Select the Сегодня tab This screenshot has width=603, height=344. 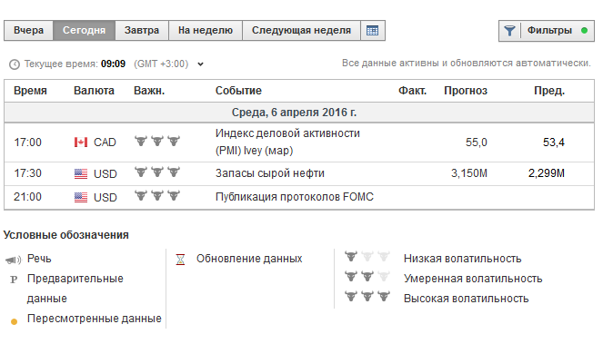(85, 30)
